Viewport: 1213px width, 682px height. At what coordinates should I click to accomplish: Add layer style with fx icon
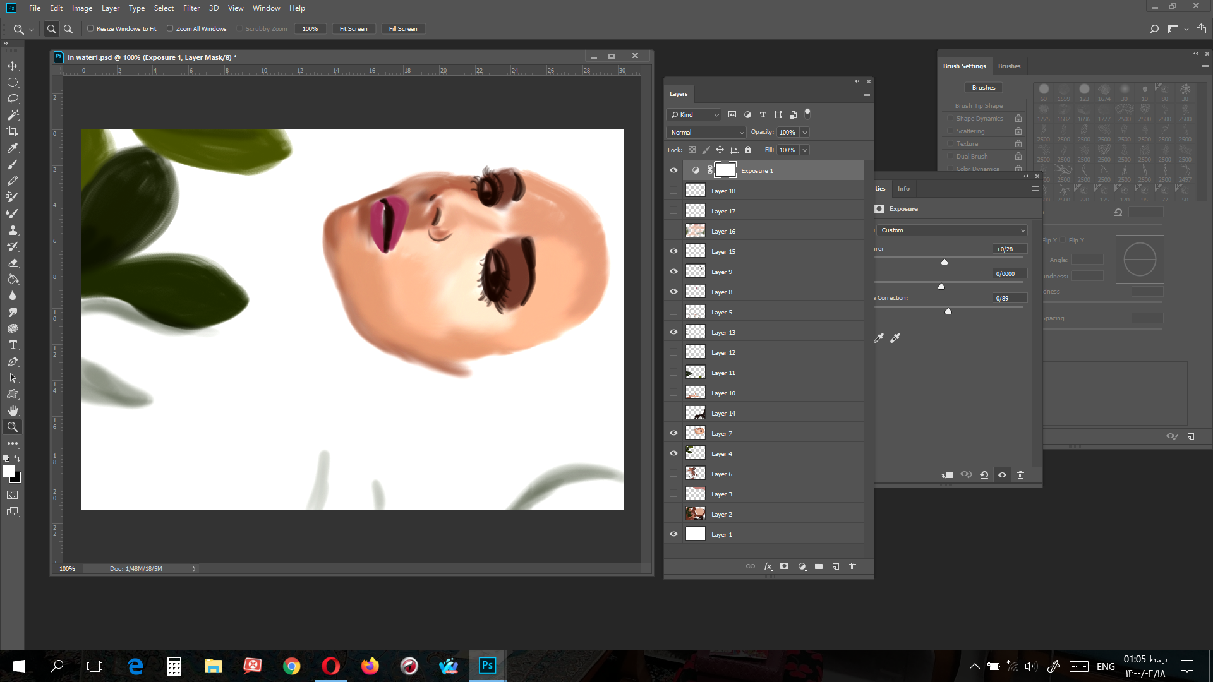(x=768, y=566)
